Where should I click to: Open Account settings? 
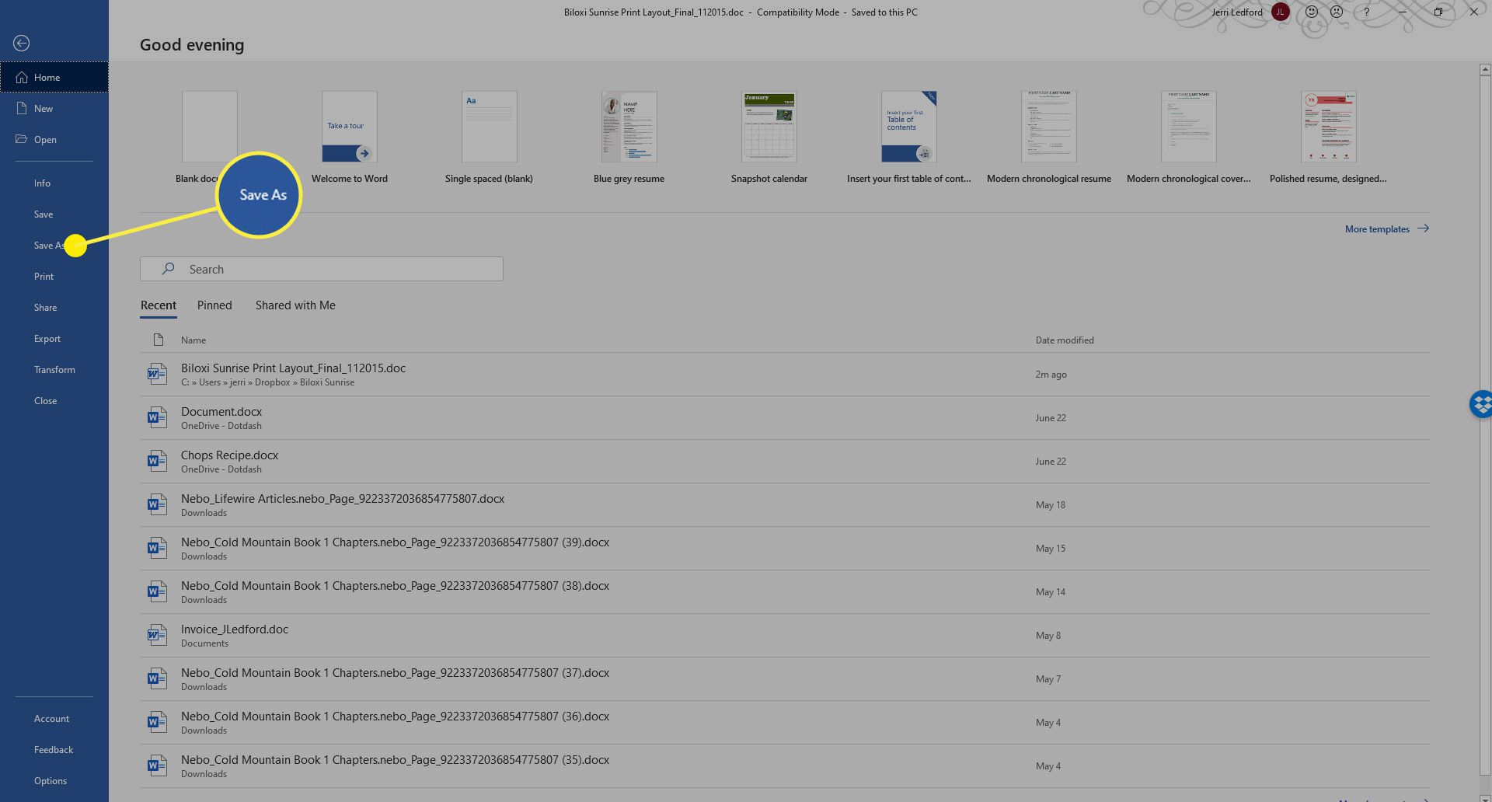point(54,719)
